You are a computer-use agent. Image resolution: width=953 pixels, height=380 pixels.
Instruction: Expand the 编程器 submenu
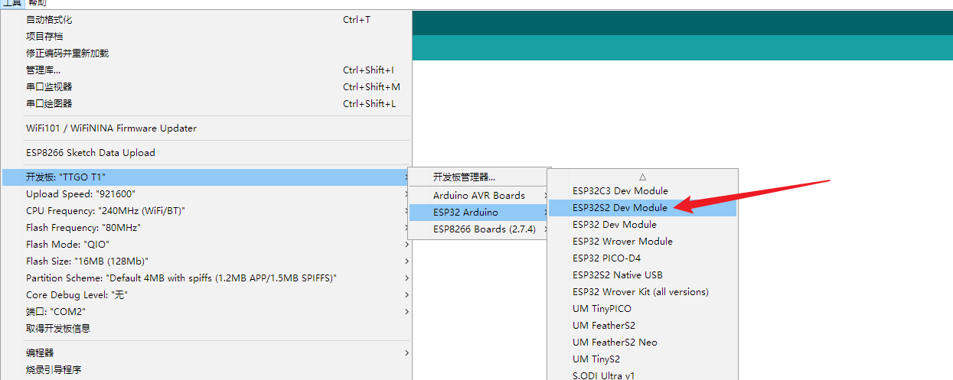click(x=206, y=353)
